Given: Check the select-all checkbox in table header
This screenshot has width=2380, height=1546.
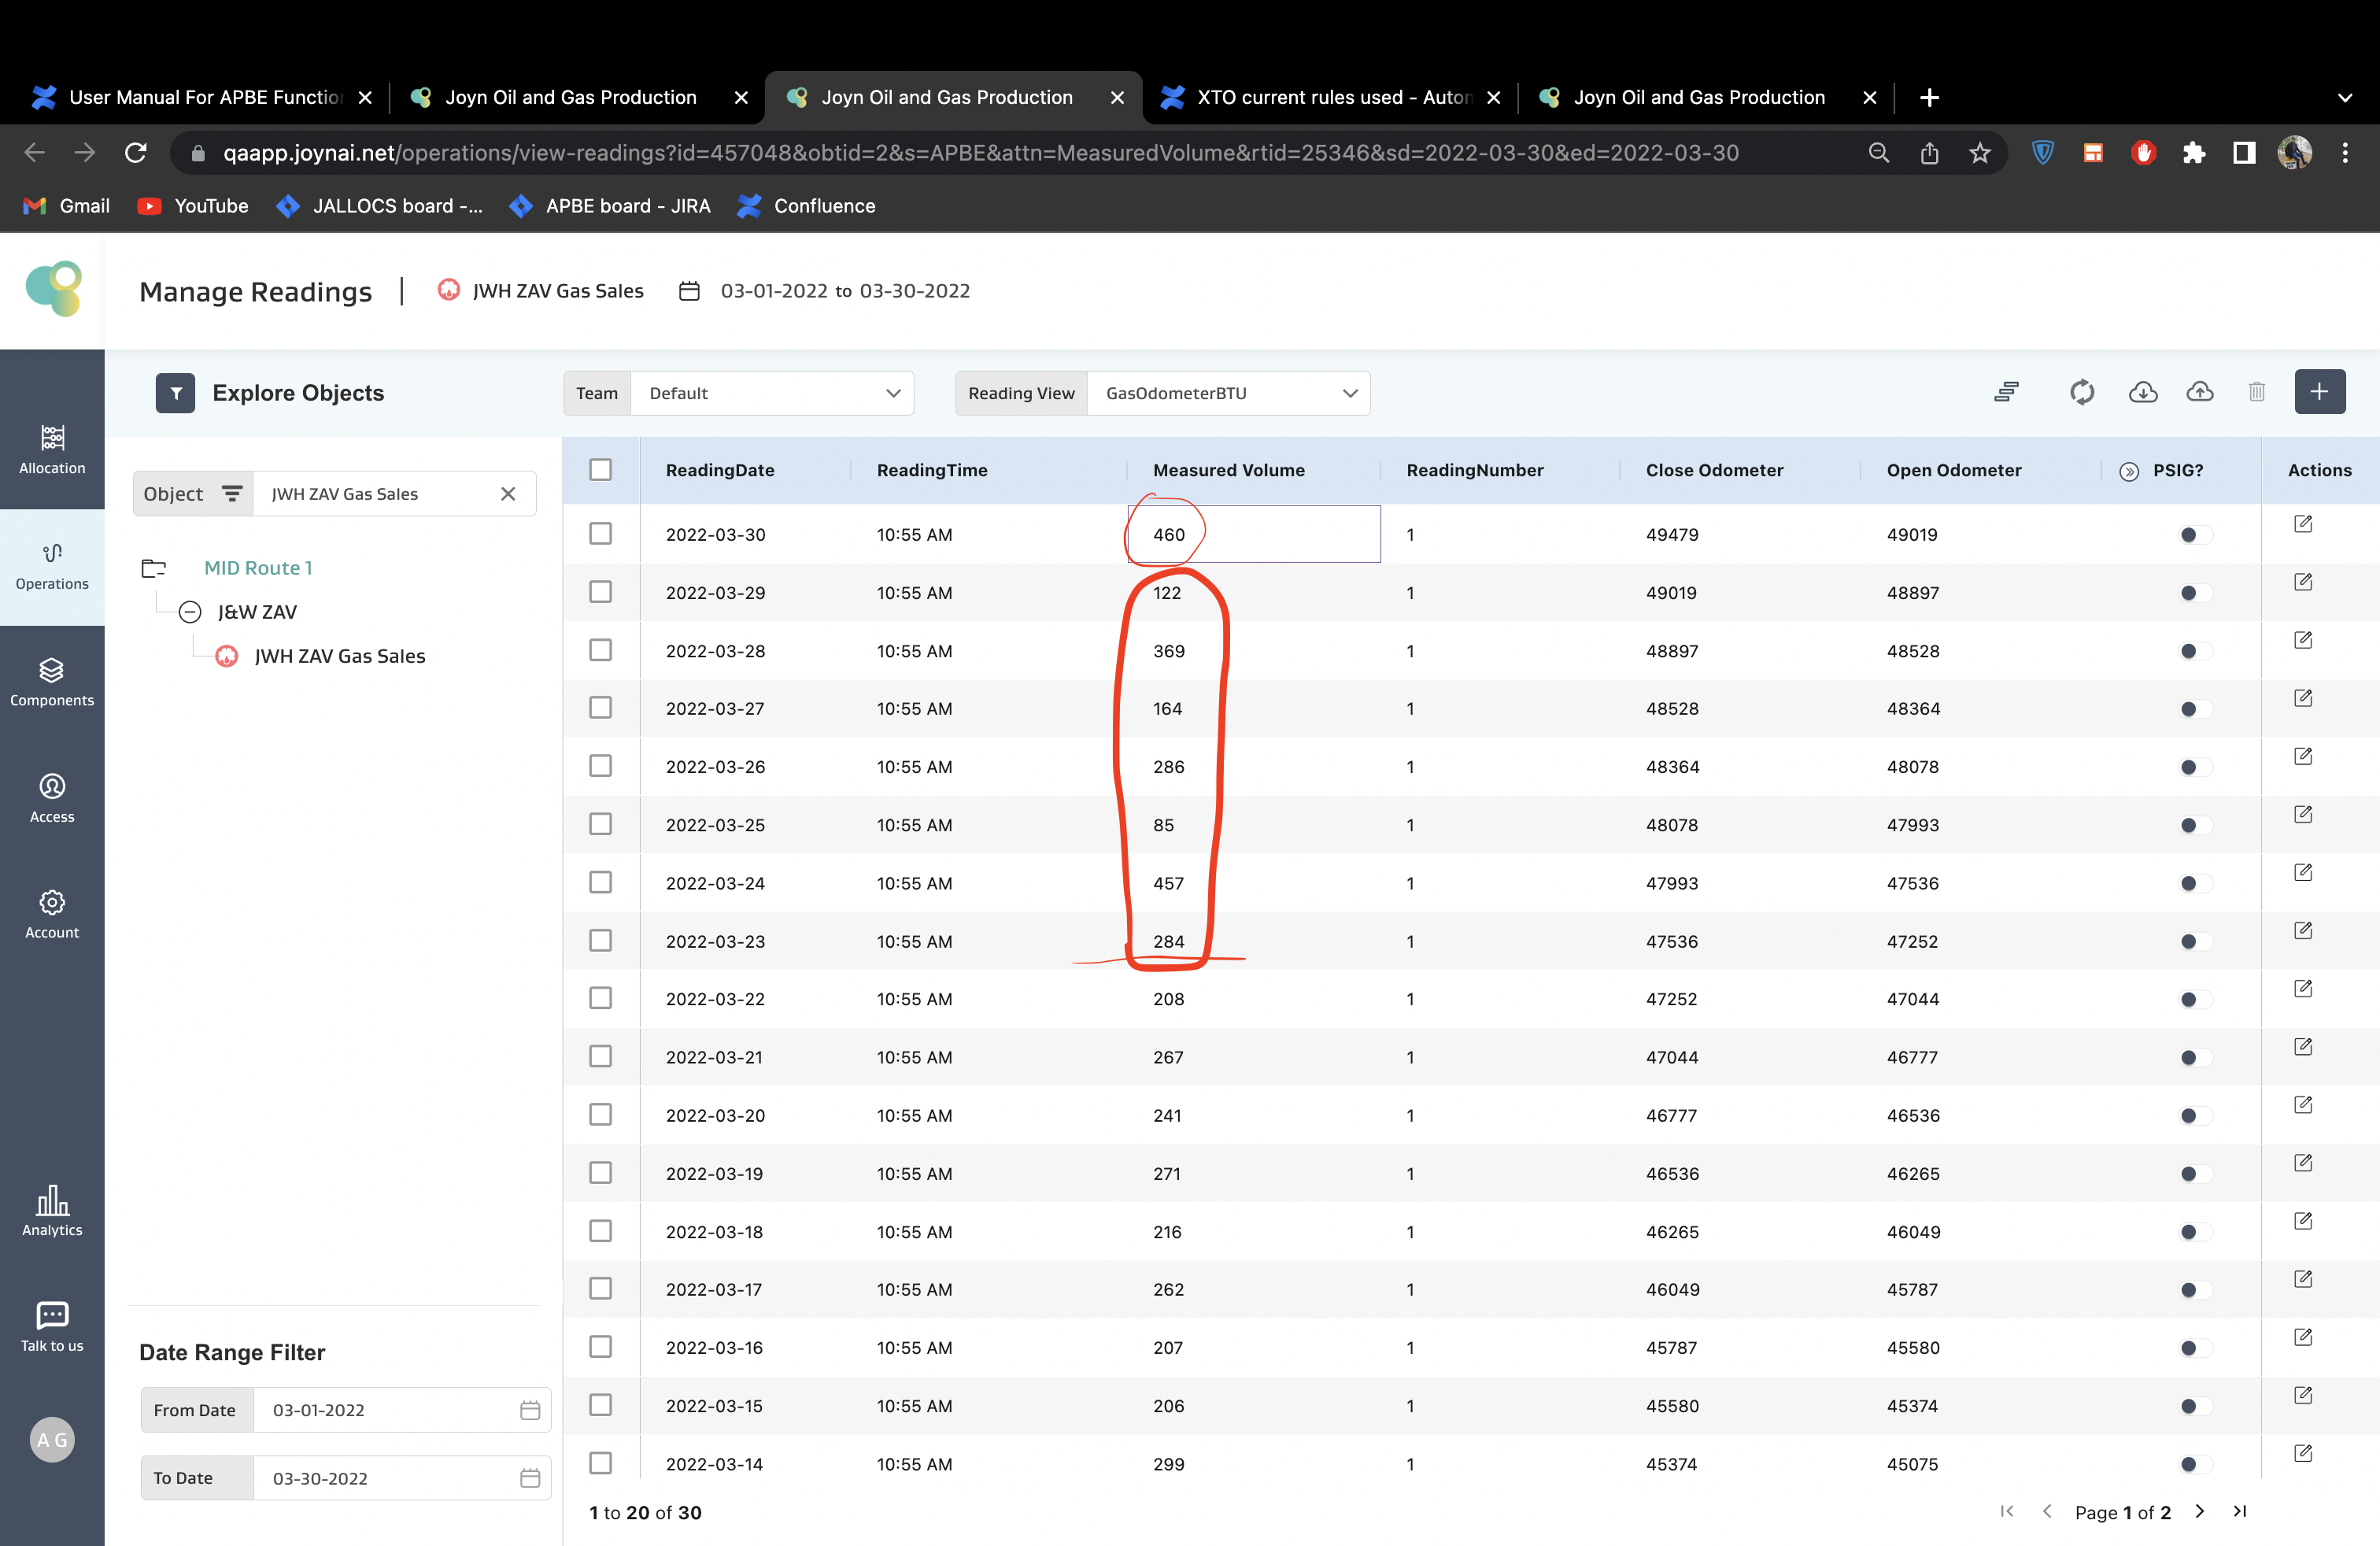Looking at the screenshot, I should (600, 470).
